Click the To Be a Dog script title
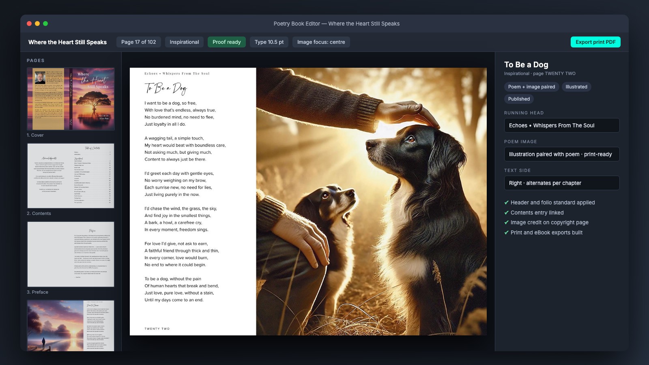The image size is (649, 365). click(165, 88)
